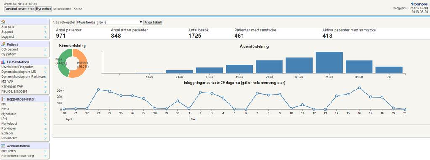This screenshot has height=160, width=430.
Task: Open the Huvudvärk report link
Action: [9, 138]
